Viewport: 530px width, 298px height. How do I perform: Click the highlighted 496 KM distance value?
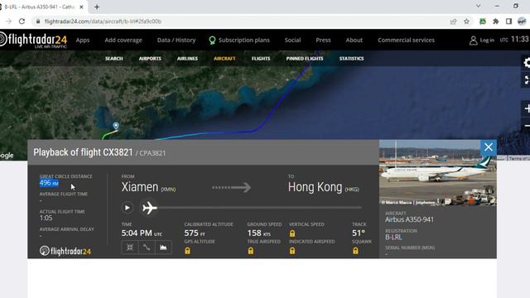49,183
